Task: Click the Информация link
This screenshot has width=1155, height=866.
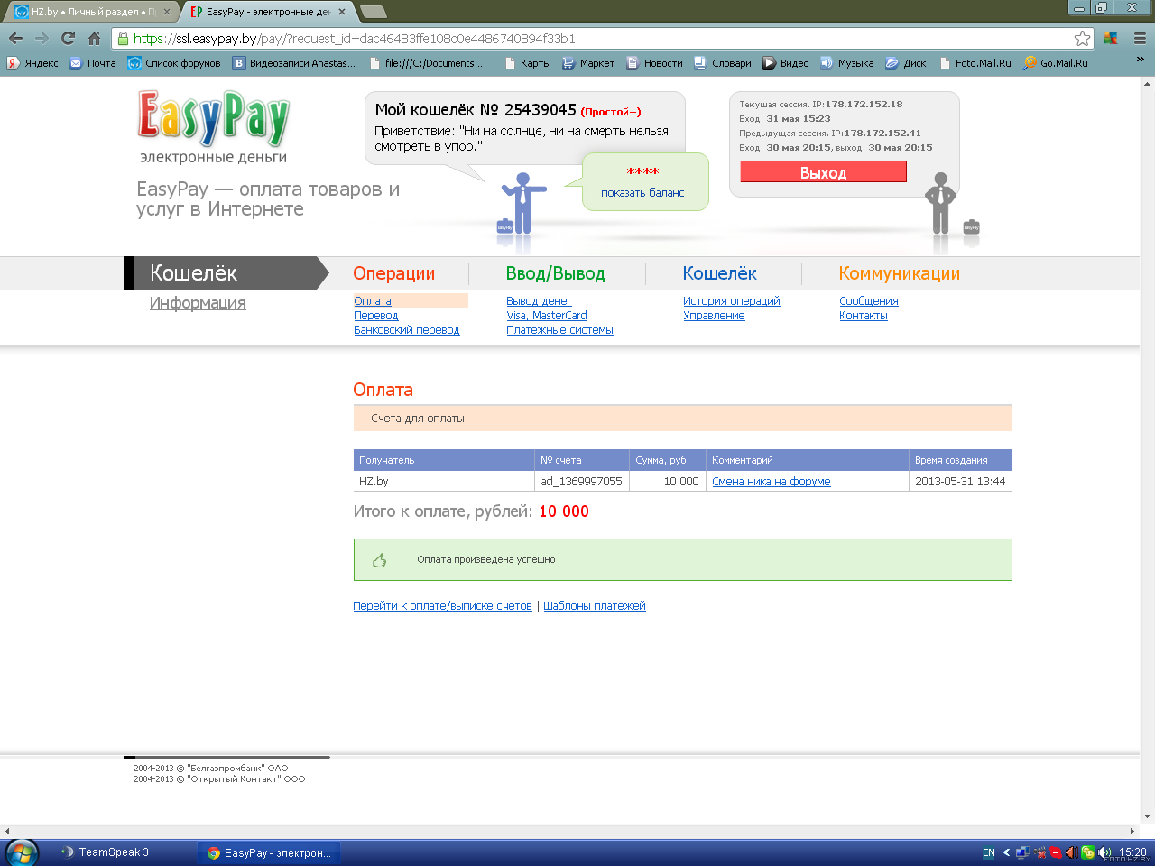Action: point(198,303)
